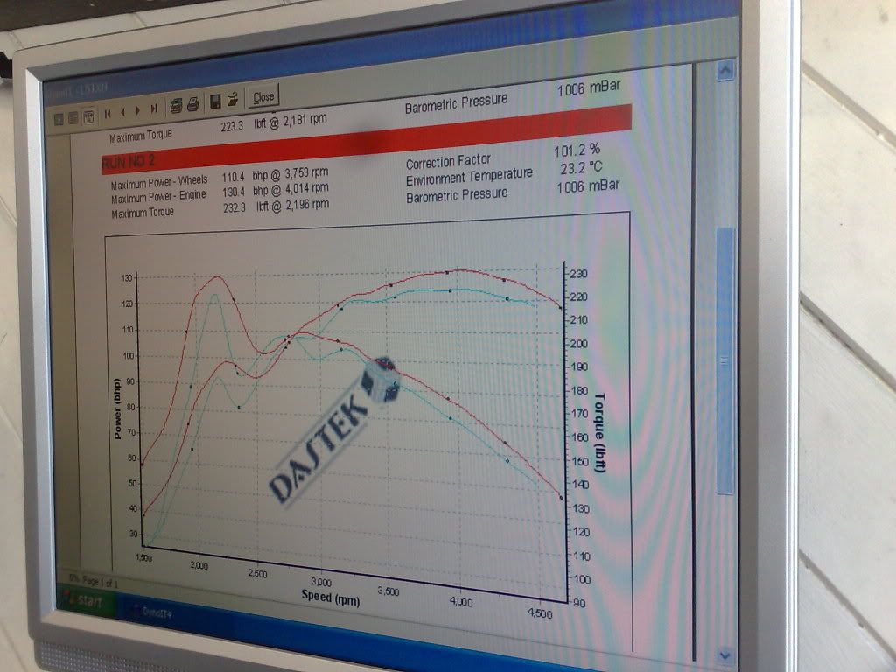Click the 'Correction Factor' label
896x672 pixels.
(x=449, y=162)
